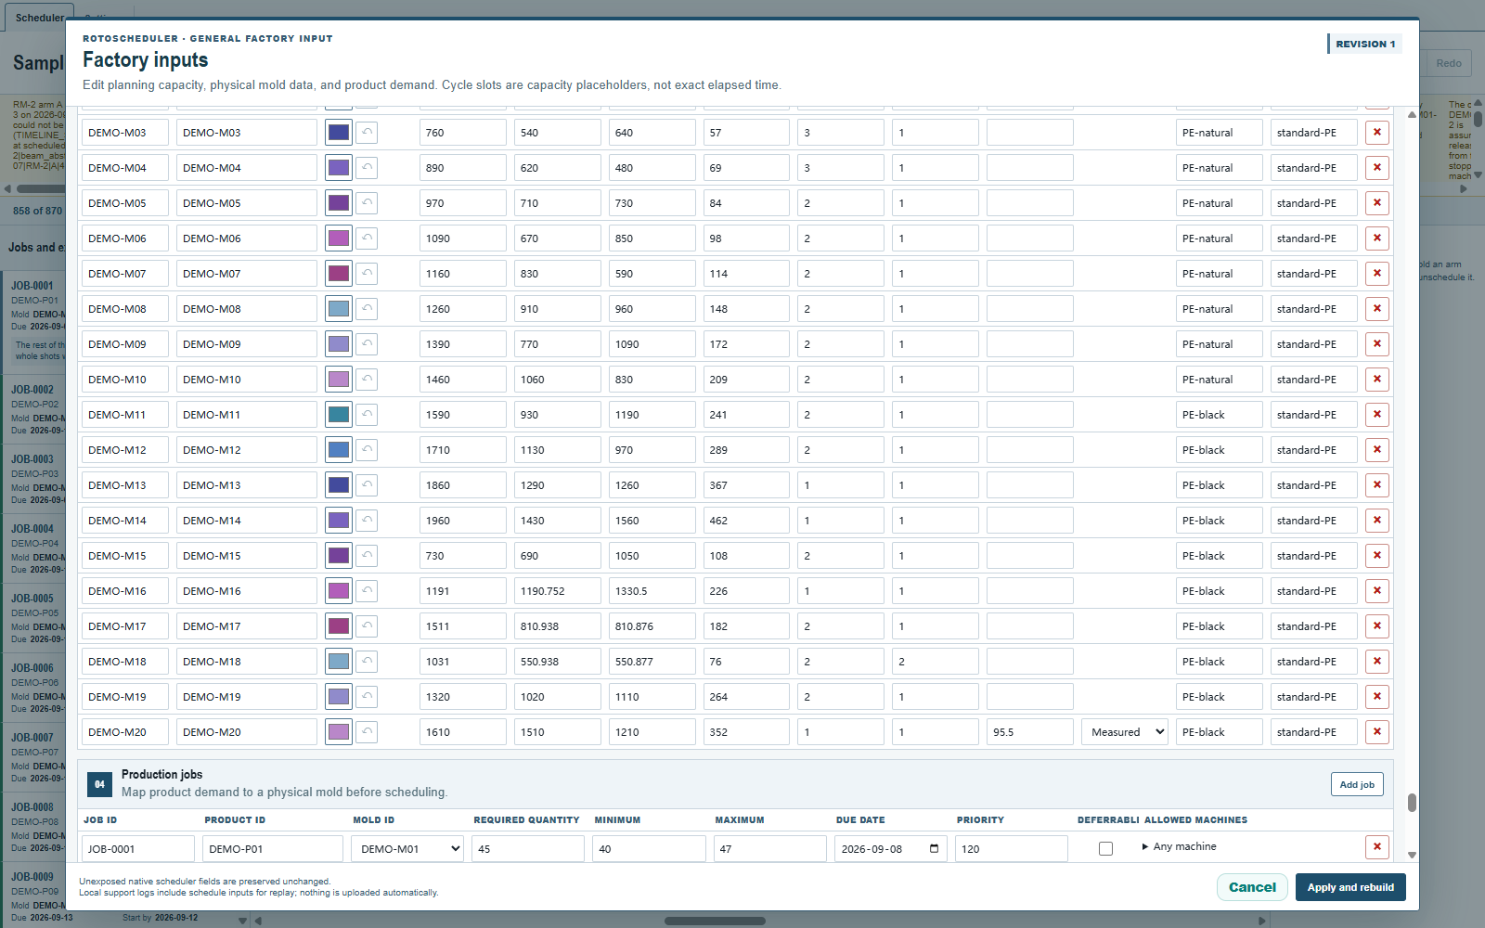Click the dialog vertical scrollbar thumb
This screenshot has height=928, width=1485.
(x=1412, y=802)
